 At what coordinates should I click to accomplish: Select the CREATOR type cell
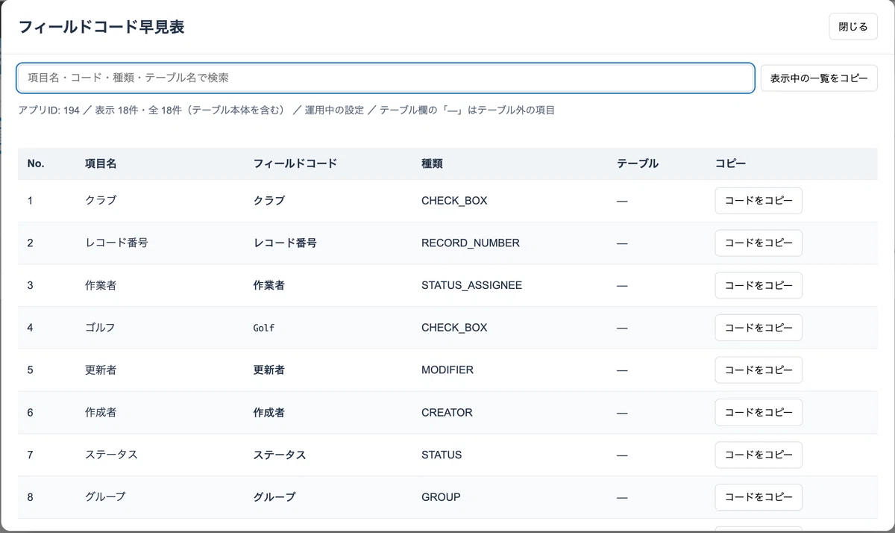447,412
